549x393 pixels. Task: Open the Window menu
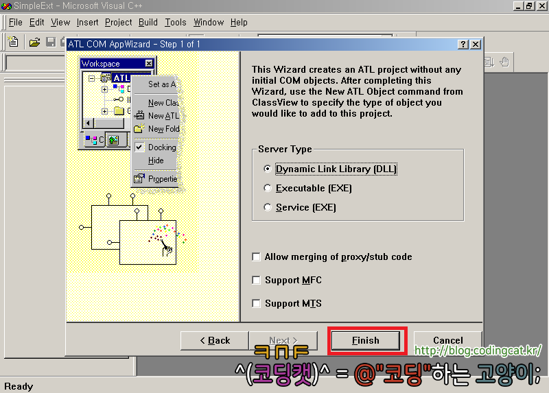(x=209, y=23)
